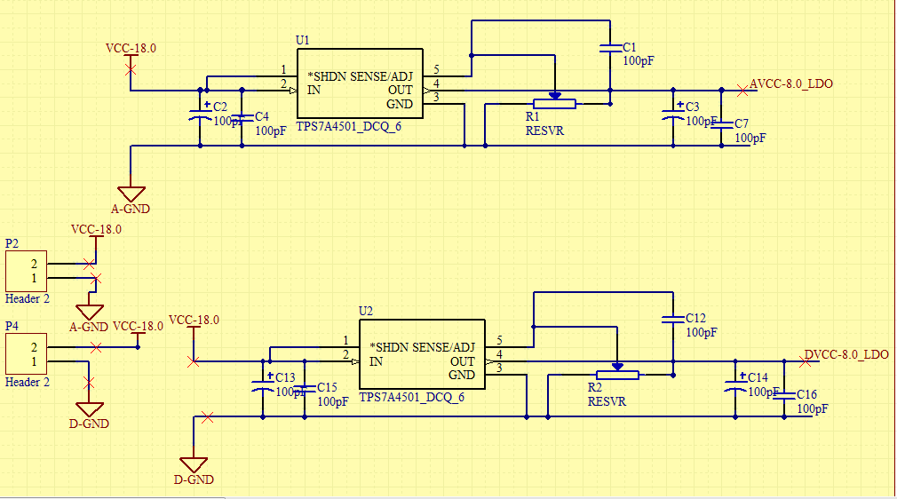Select the U2 regulator component body
The image size is (897, 499).
[x=422, y=354]
